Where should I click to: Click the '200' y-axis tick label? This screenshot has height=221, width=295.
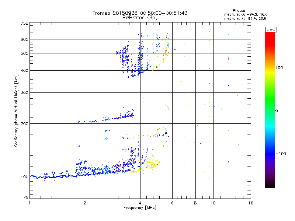click(24, 124)
